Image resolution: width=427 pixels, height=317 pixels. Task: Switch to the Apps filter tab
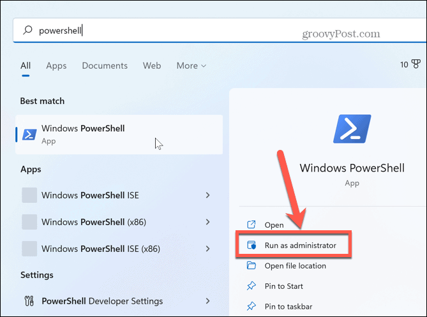click(x=56, y=66)
